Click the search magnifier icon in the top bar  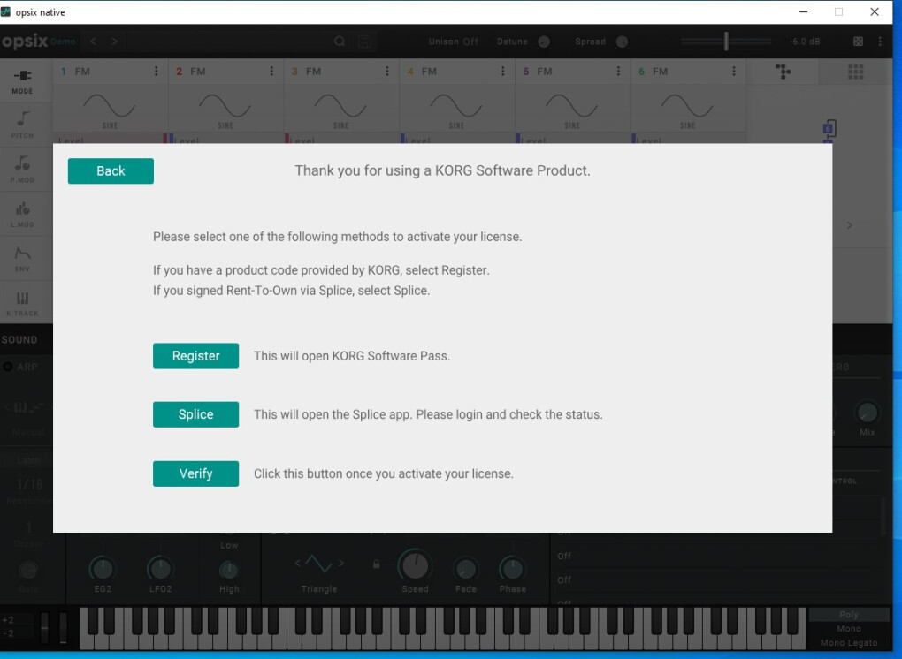(340, 42)
